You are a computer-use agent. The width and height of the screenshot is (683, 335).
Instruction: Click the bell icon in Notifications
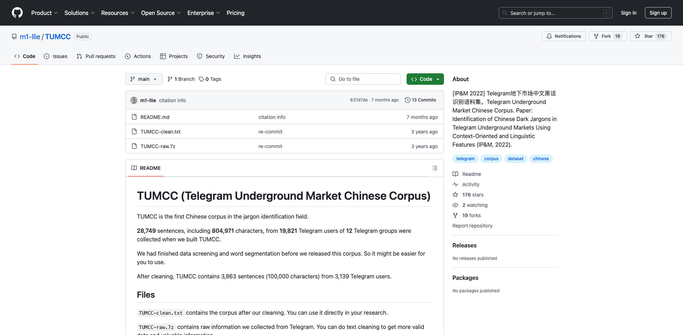point(549,36)
